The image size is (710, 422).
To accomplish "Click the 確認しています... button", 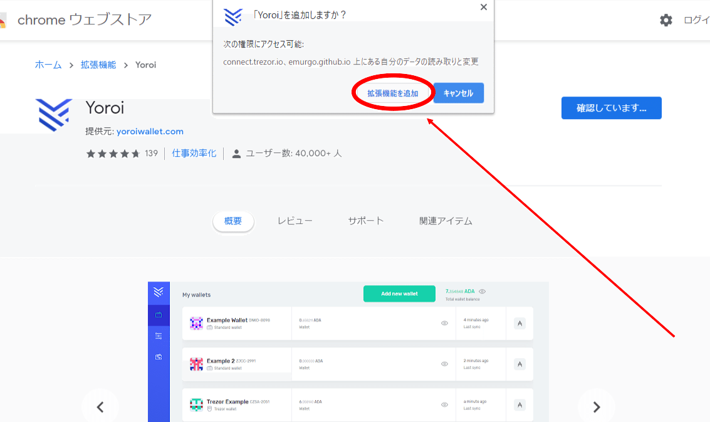I will click(x=611, y=108).
